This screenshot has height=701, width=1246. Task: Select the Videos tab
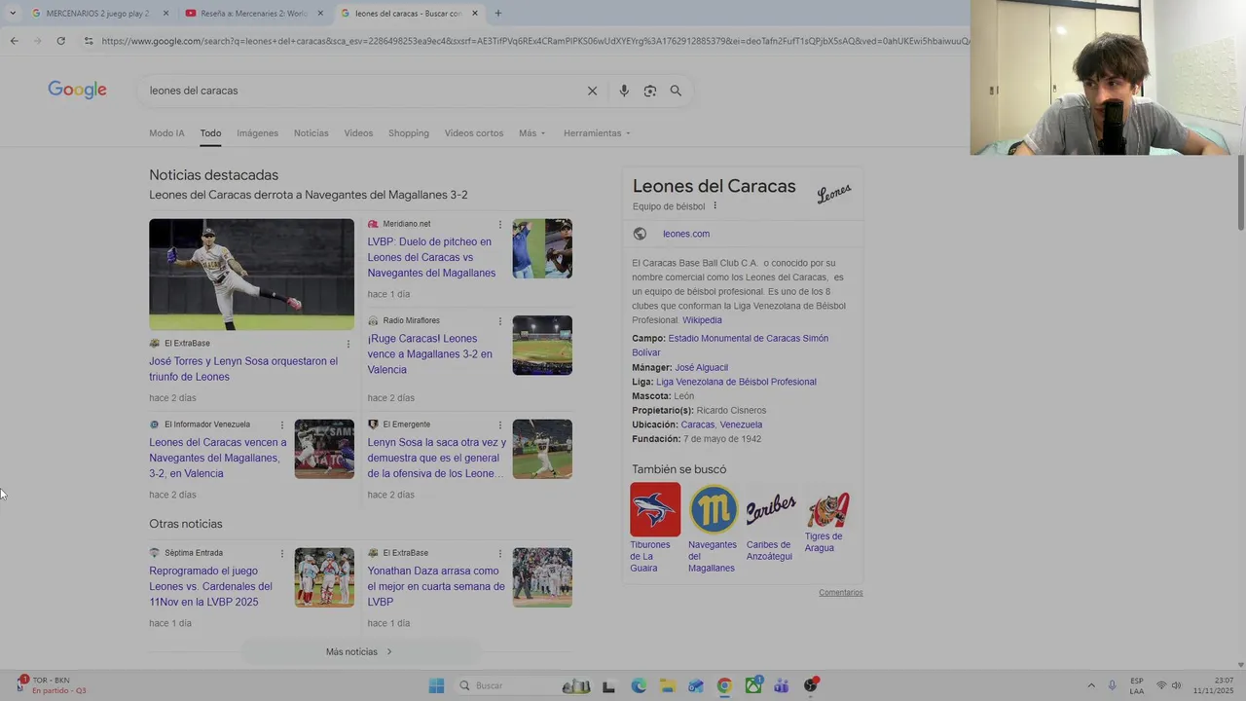click(x=358, y=133)
